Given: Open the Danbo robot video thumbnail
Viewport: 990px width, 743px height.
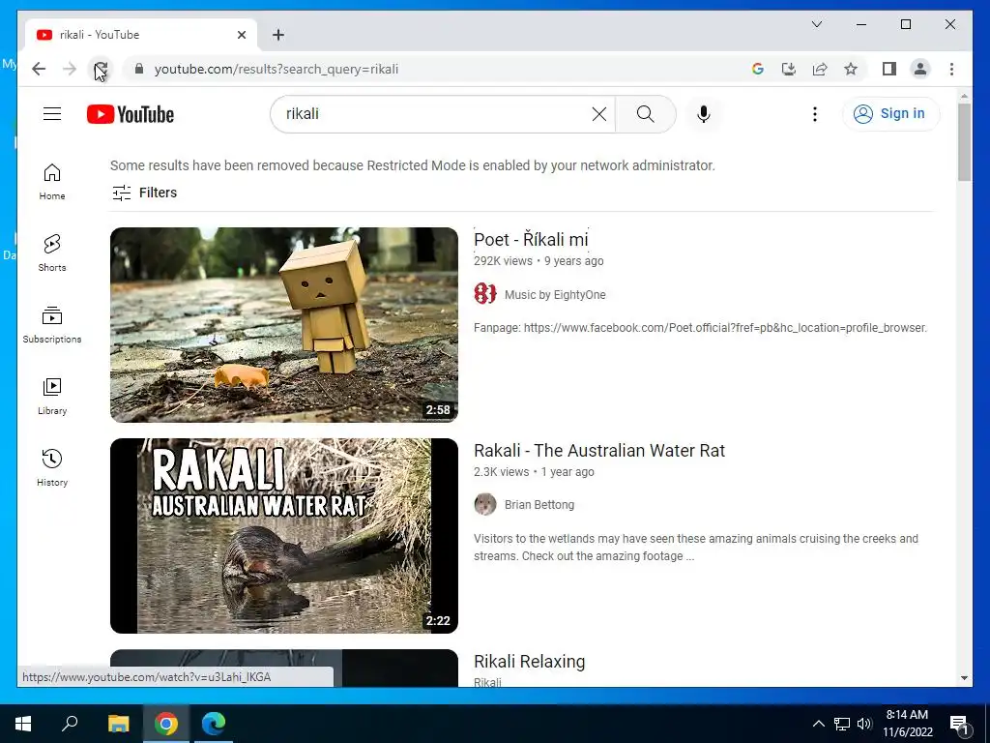Looking at the screenshot, I should [x=284, y=325].
